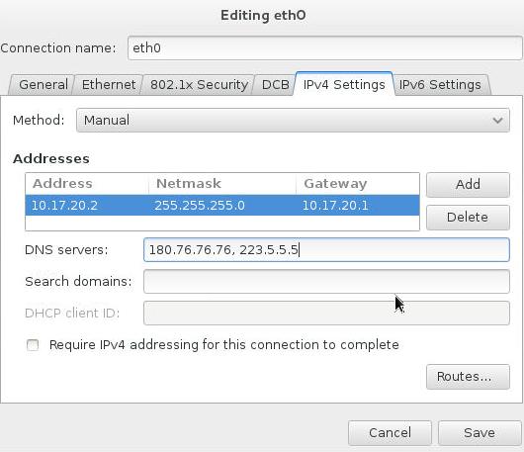Image resolution: width=524 pixels, height=452 pixels.
Task: Switch to the Ethernet tab
Action: (x=109, y=85)
